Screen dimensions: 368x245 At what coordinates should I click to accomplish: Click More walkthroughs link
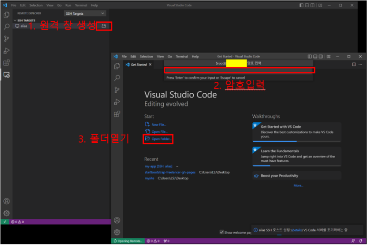tap(298, 186)
